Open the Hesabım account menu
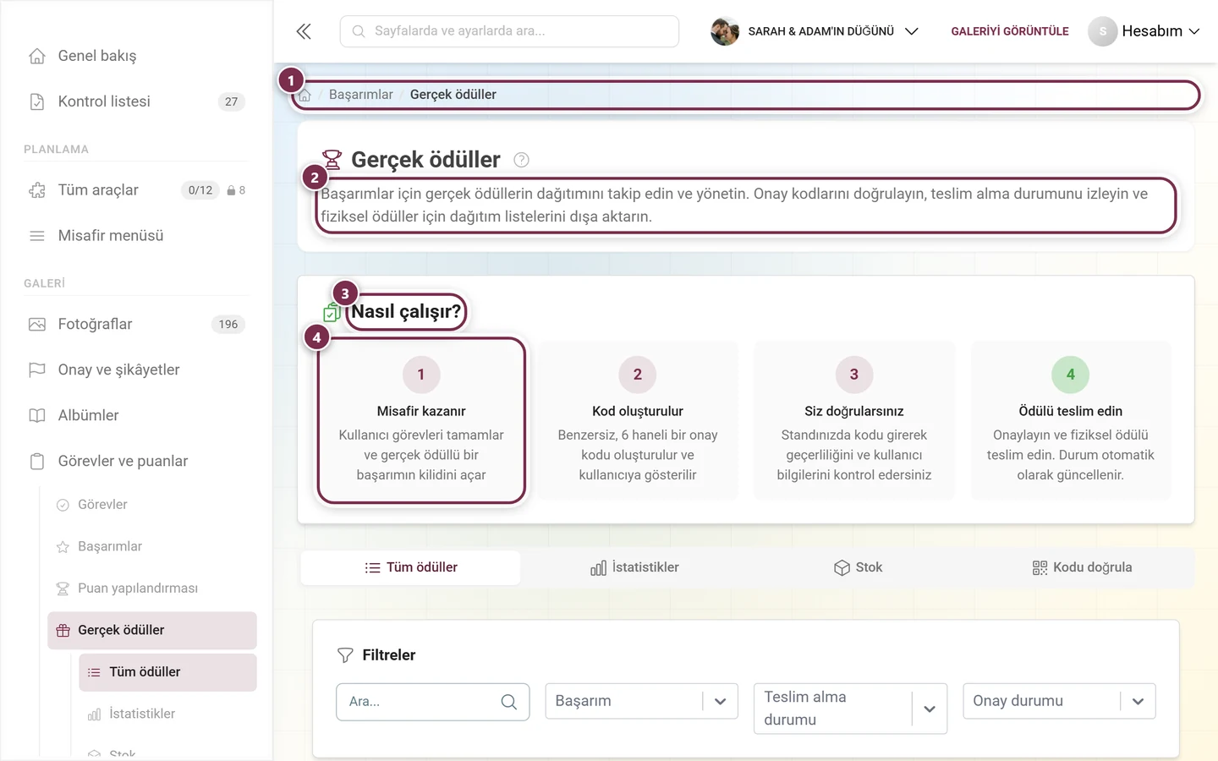1218x761 pixels. pos(1144,31)
